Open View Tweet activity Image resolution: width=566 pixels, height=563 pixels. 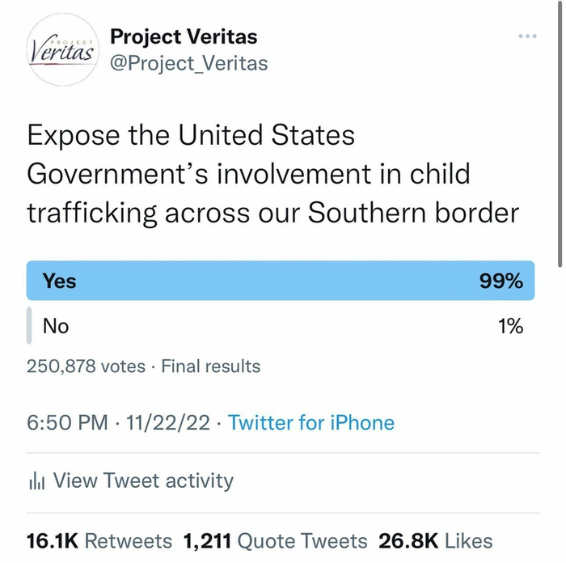click(143, 480)
